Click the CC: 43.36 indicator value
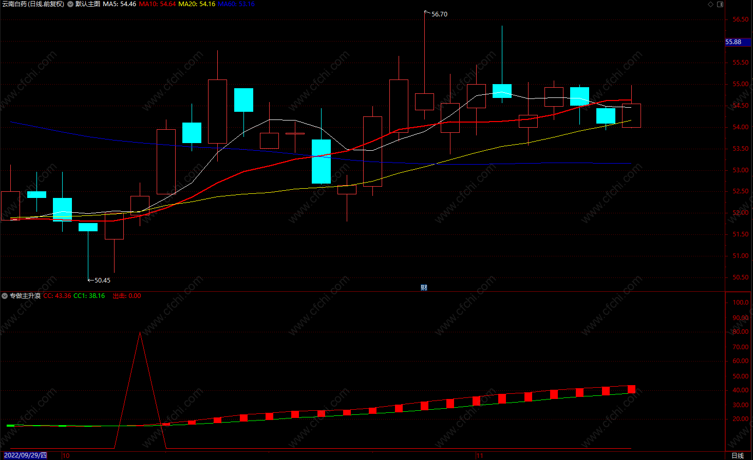The image size is (753, 460). coord(57,296)
